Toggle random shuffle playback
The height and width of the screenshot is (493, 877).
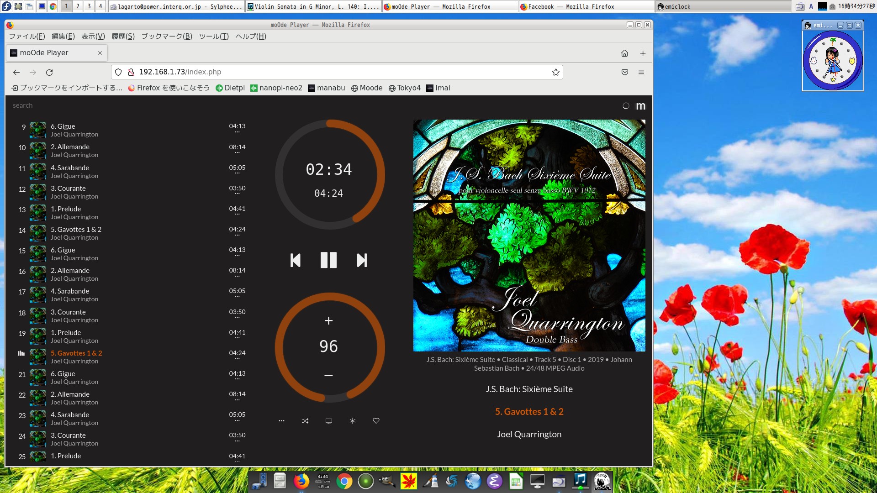305,421
